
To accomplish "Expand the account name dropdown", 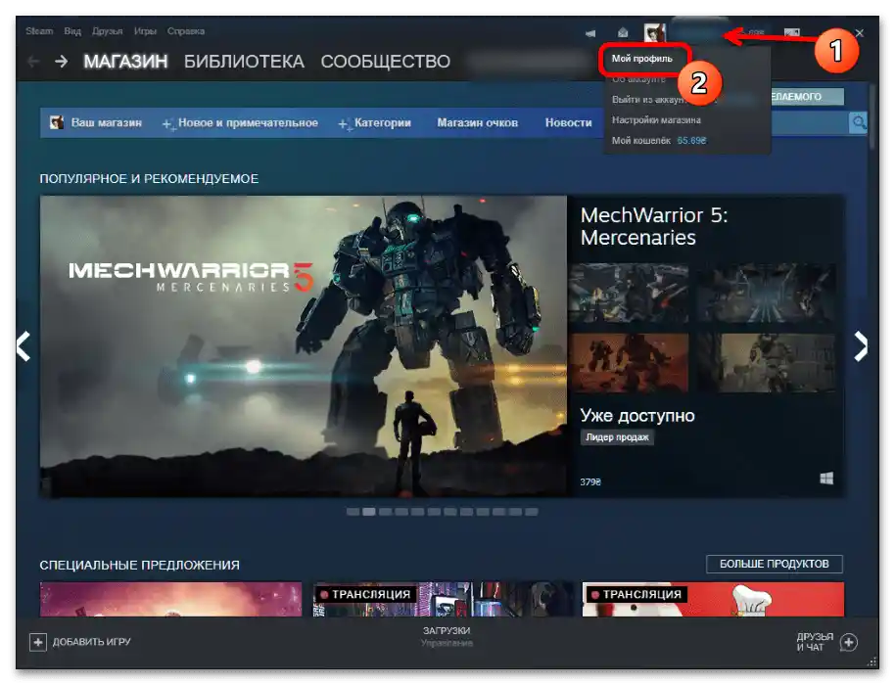I will 698,32.
